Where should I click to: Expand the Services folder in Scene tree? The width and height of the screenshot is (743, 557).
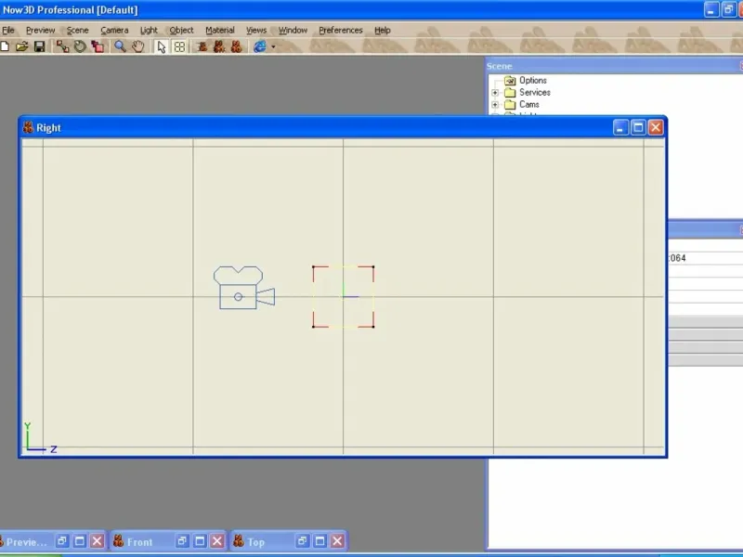(x=495, y=93)
